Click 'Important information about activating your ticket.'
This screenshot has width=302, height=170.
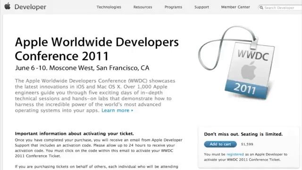75,134
